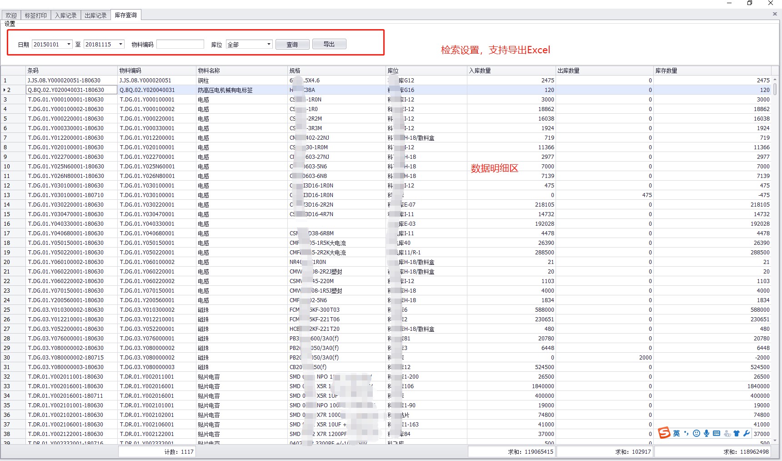Click the 物料编码 input field
782x461 pixels.
[x=180, y=44]
